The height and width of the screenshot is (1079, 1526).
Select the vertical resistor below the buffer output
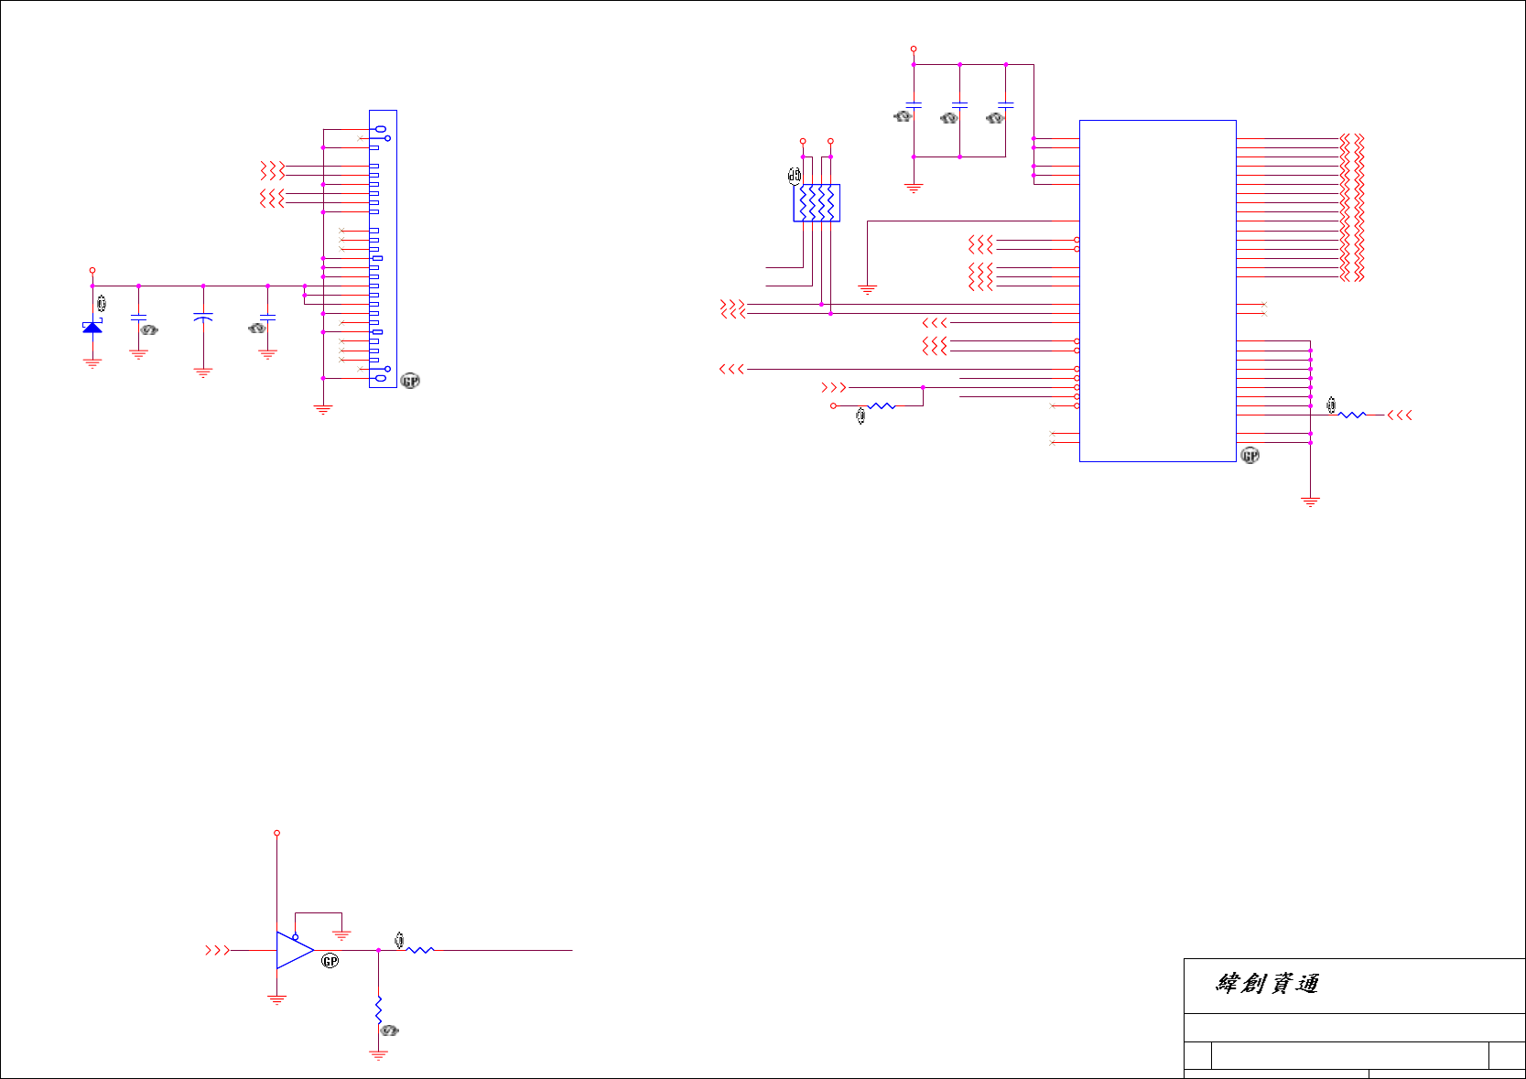[378, 1010]
